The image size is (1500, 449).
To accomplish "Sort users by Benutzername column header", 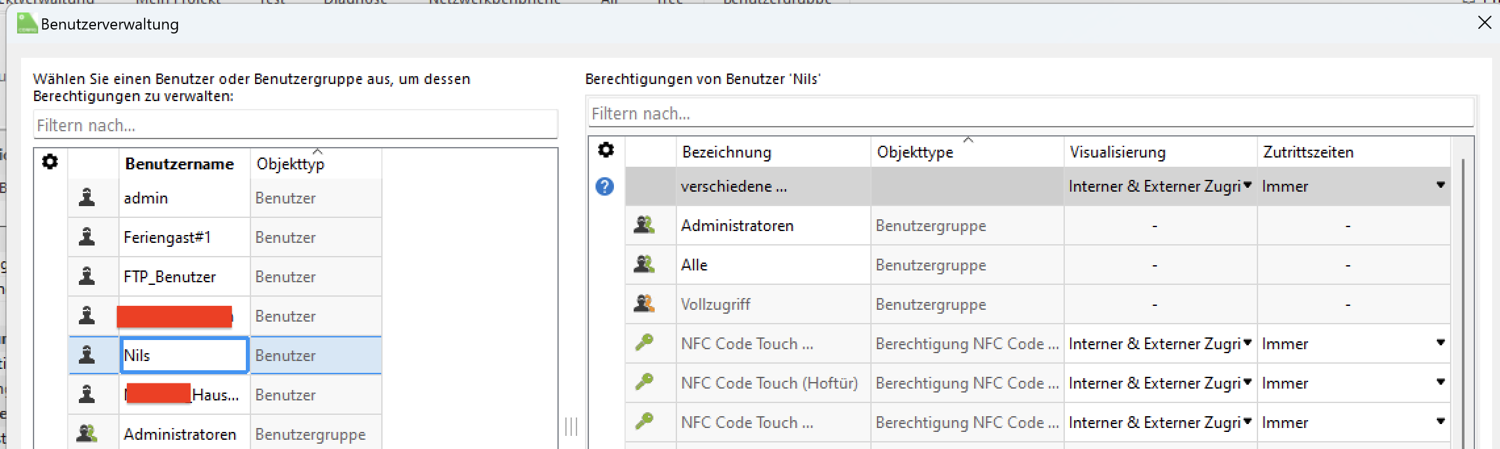I will (x=179, y=164).
